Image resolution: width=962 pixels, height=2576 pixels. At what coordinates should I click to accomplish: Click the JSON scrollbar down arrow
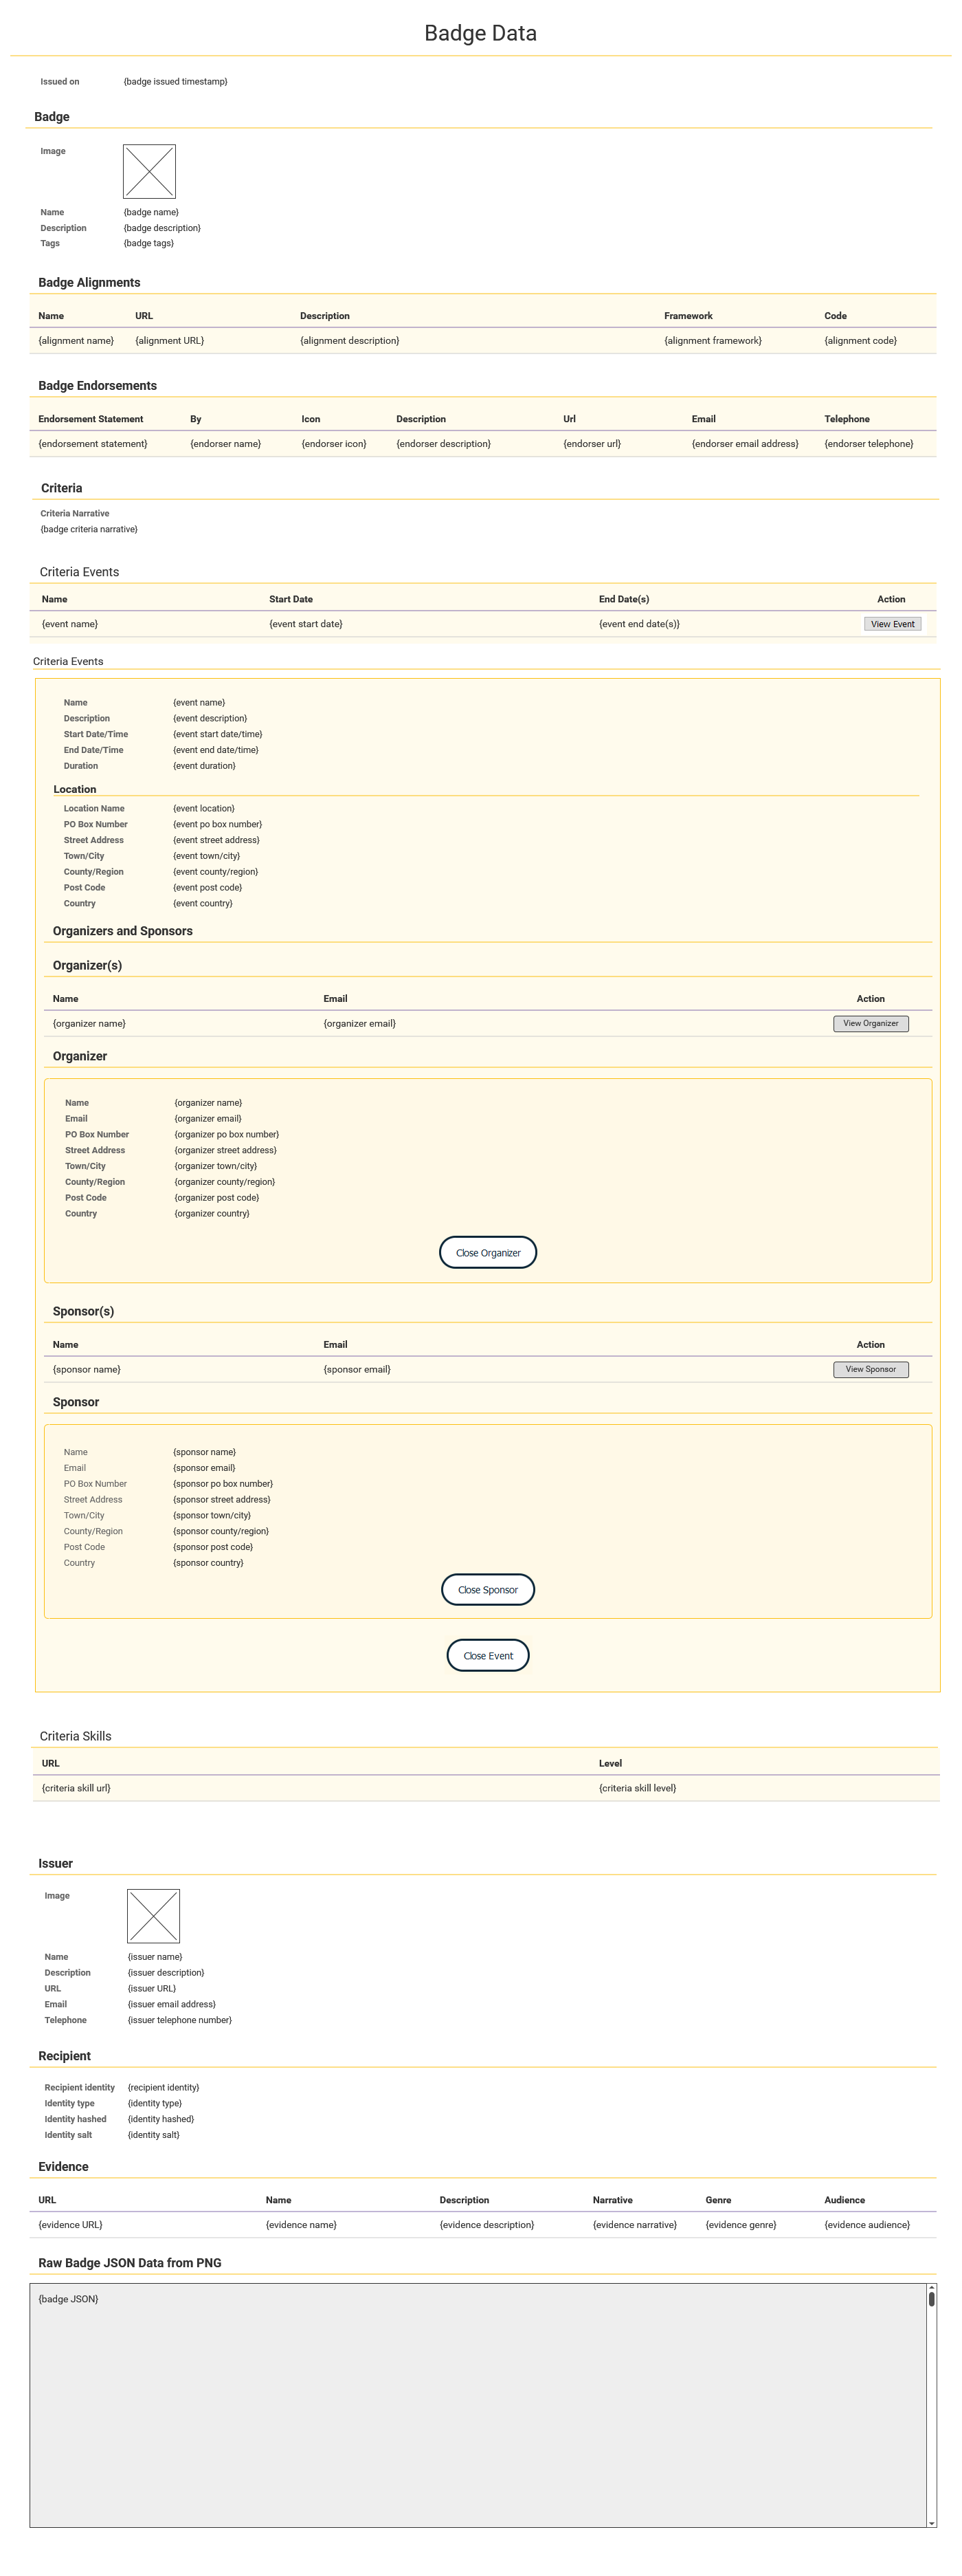pyautogui.click(x=931, y=2523)
